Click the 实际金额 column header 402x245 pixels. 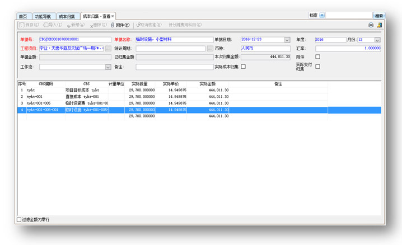point(208,84)
